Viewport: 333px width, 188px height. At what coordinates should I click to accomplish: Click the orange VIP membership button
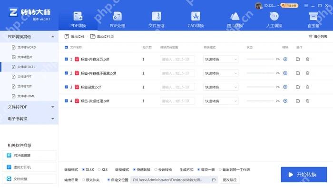[x=289, y=6]
